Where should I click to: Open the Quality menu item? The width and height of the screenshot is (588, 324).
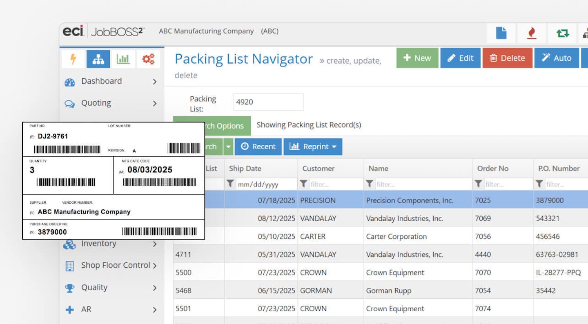[111, 288]
